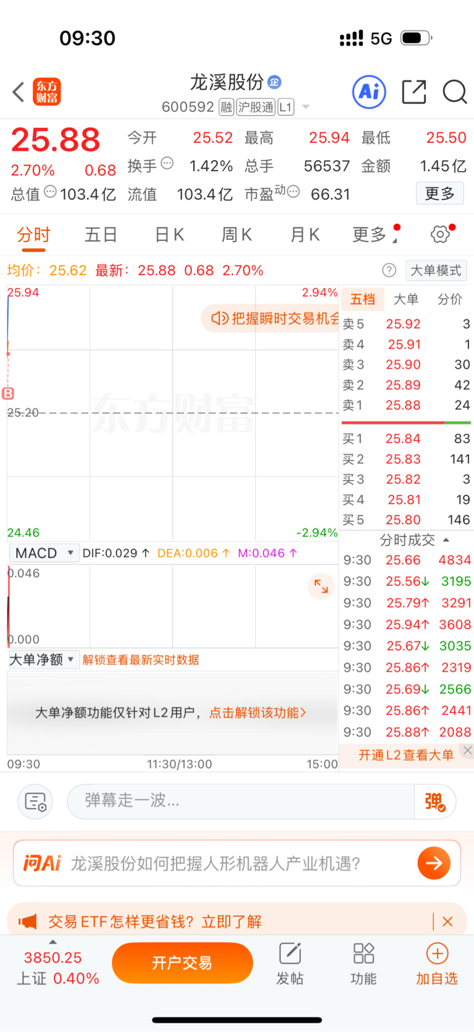Tap the back arrow icon

pos(19,92)
